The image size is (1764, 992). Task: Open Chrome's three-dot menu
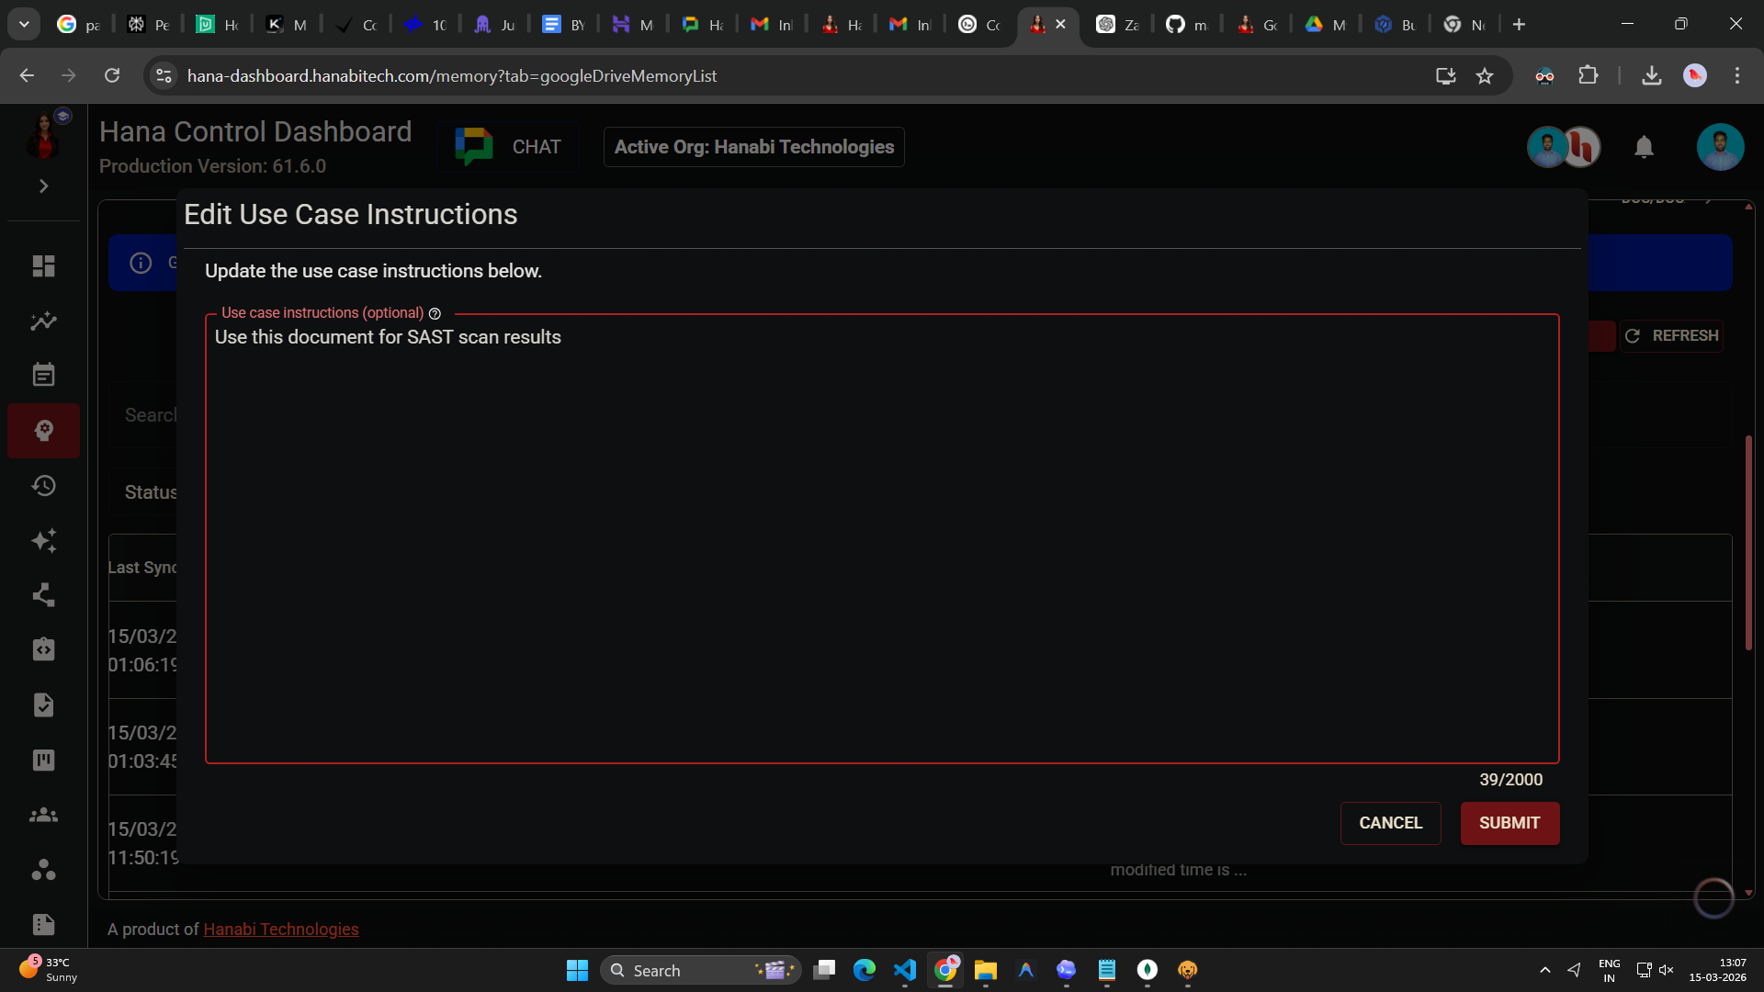[1738, 75]
